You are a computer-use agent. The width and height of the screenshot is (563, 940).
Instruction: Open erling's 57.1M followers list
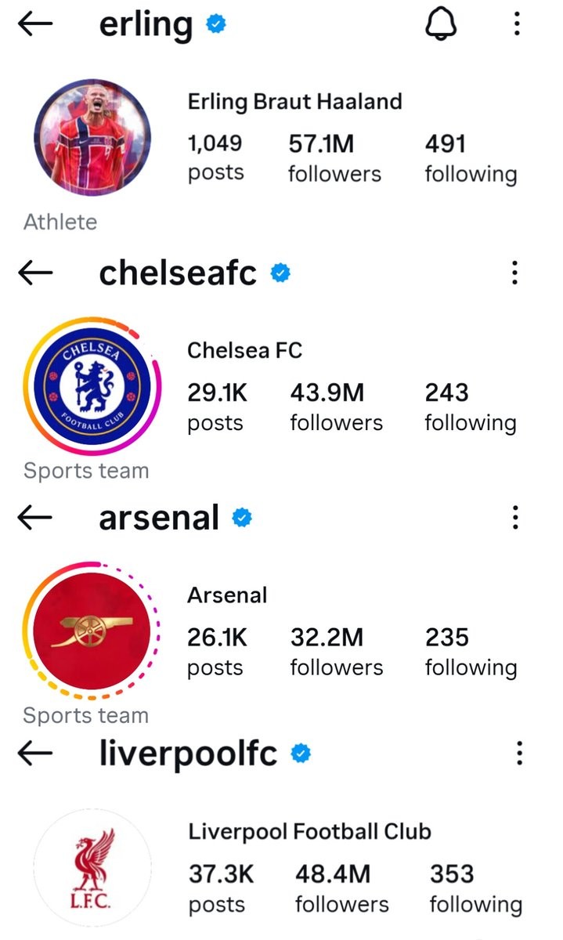pyautogui.click(x=334, y=157)
